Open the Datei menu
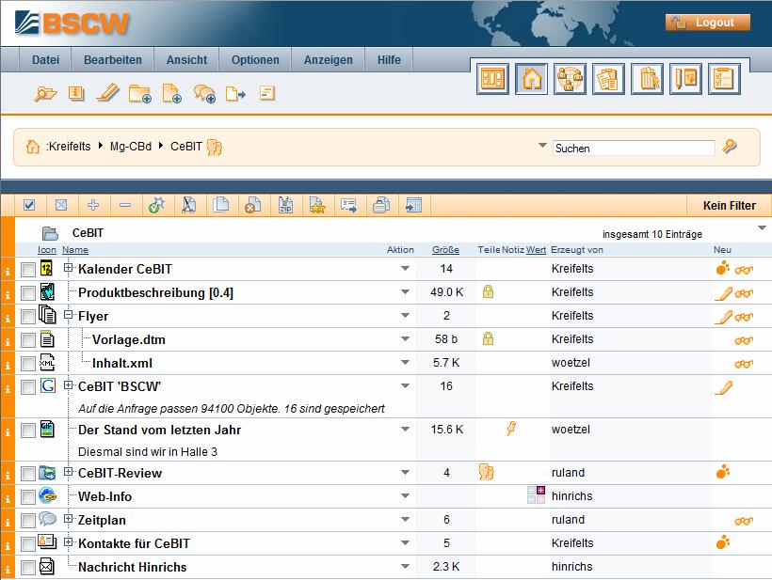This screenshot has height=580, width=772. click(x=45, y=60)
